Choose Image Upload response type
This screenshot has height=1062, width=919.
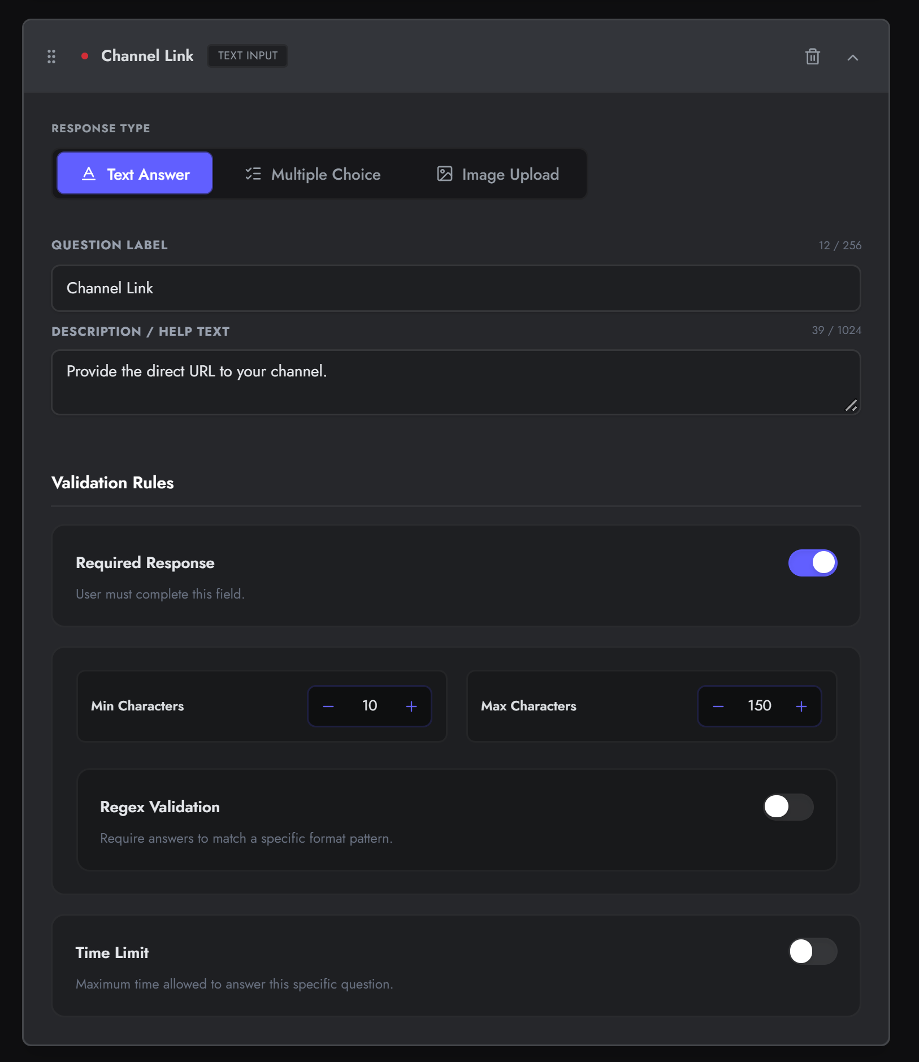(498, 174)
